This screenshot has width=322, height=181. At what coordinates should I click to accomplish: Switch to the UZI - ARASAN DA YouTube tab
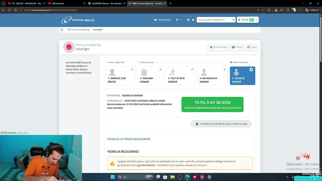[26, 4]
